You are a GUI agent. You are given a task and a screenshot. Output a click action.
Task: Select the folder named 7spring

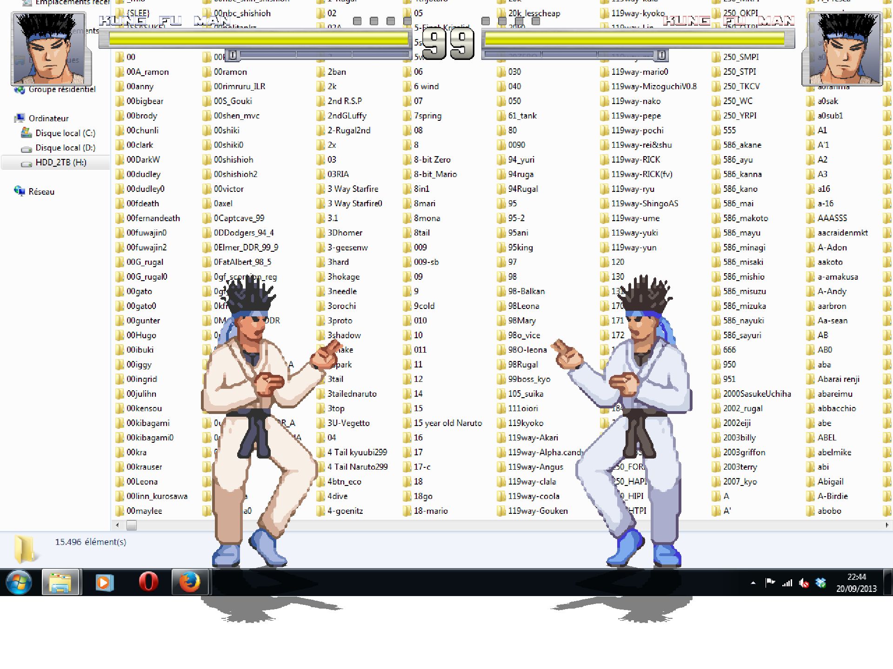427,116
